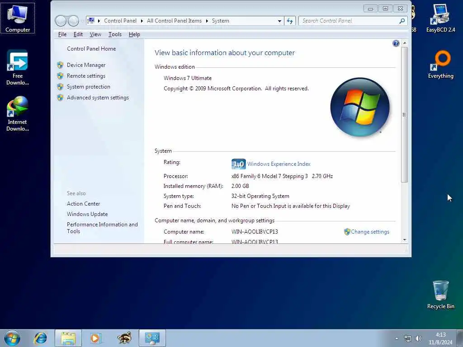Open the File menu
Image resolution: width=463 pixels, height=347 pixels.
click(62, 34)
